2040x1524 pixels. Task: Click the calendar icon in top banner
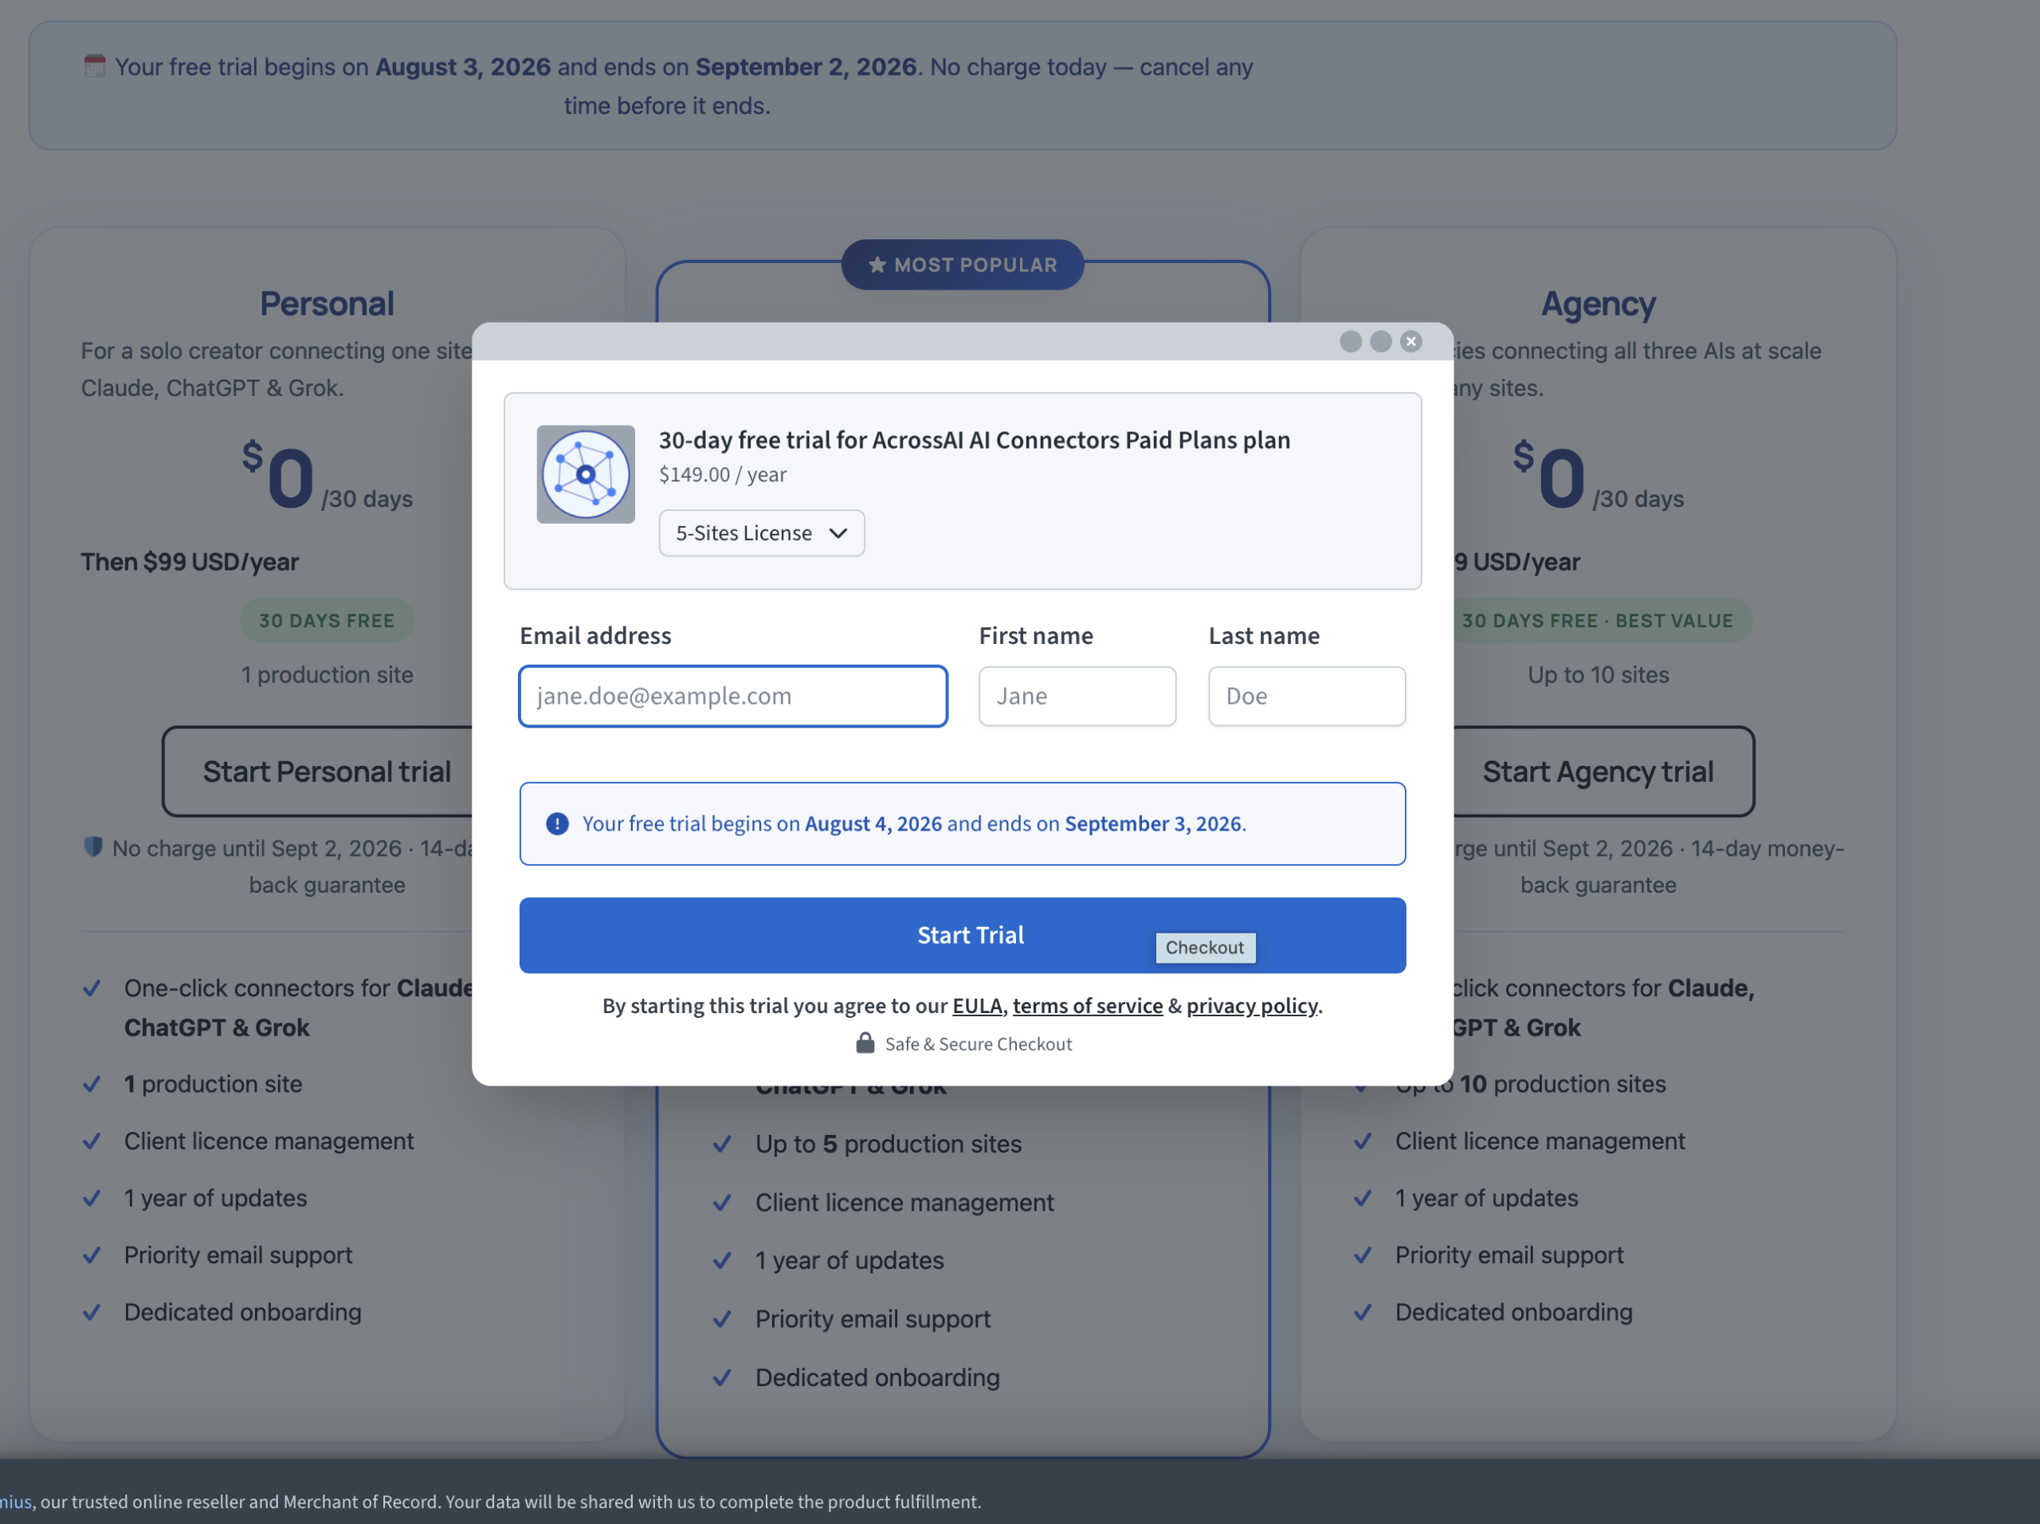coord(95,66)
